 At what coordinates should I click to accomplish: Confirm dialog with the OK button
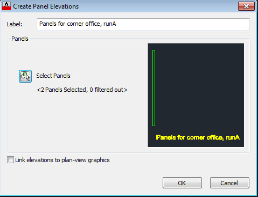pos(182,183)
